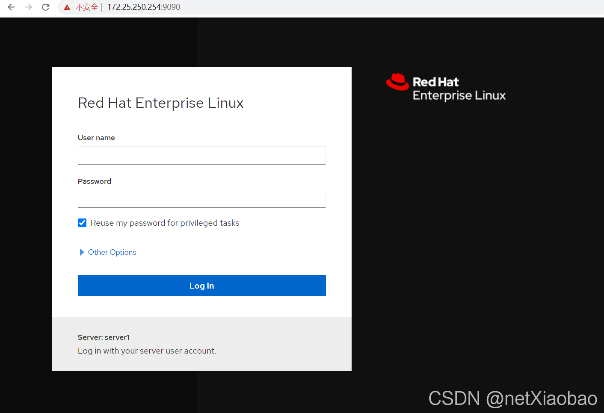This screenshot has width=604, height=413.
Task: Click the Password label
Action: click(x=95, y=181)
